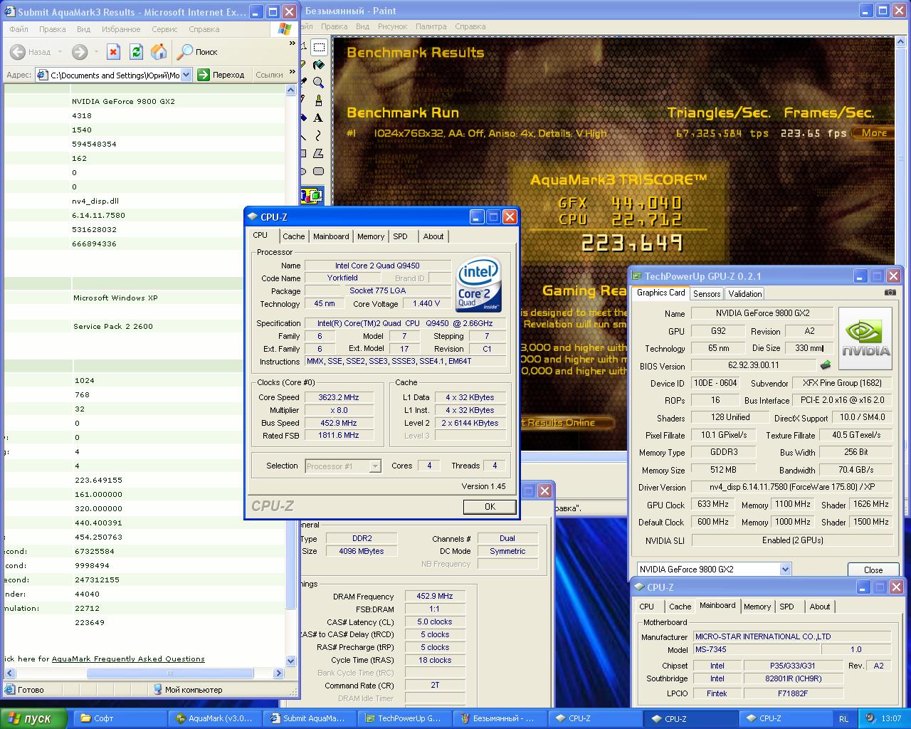The width and height of the screenshot is (911, 729).
Task: Click the IE horizontal scrollbar thumb
Action: click(x=170, y=673)
